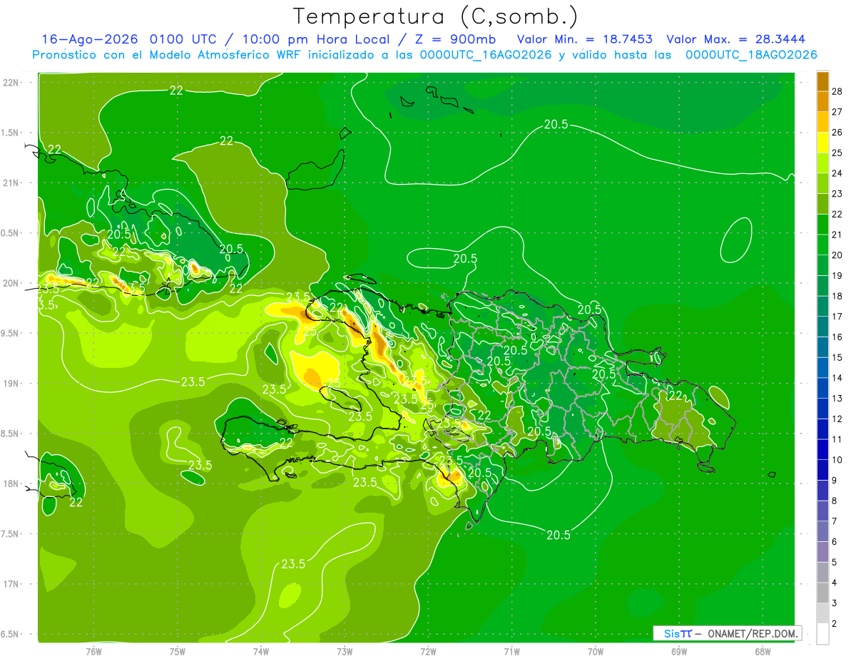Click the green swatch between 21 and 22
The width and height of the screenshot is (856, 661).
pos(822,225)
